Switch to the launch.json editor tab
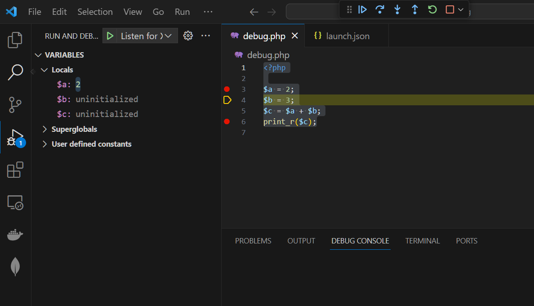Viewport: 534px width, 306px height. point(347,36)
